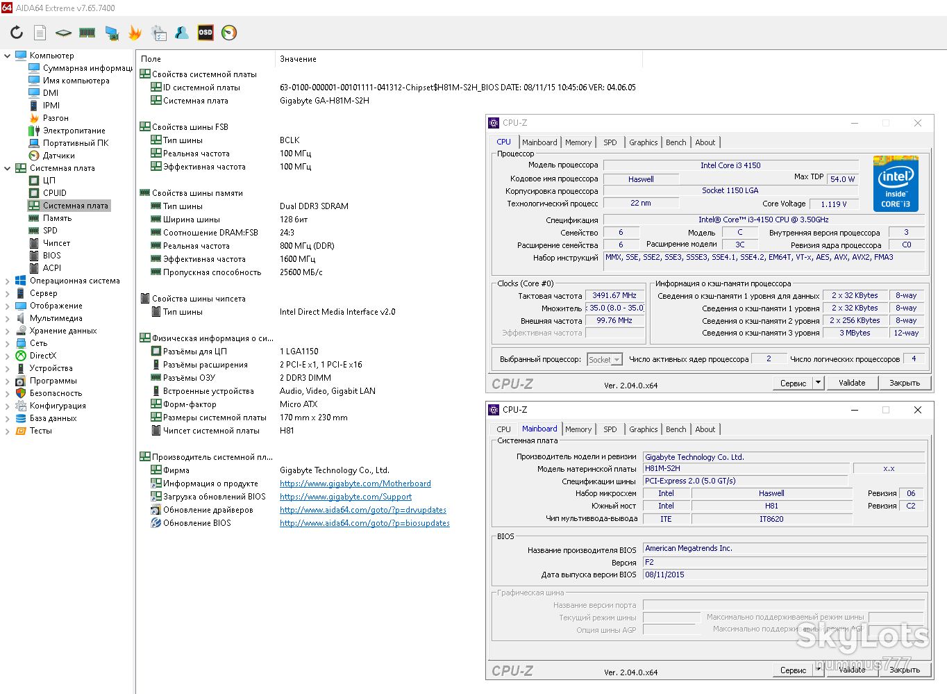The height and width of the screenshot is (694, 947).
Task: Open the AIDA64 biosupdates link
Action: (364, 523)
